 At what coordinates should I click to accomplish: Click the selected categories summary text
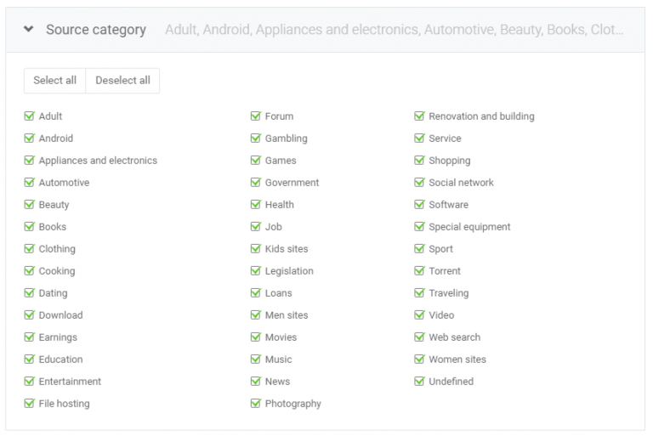click(394, 30)
